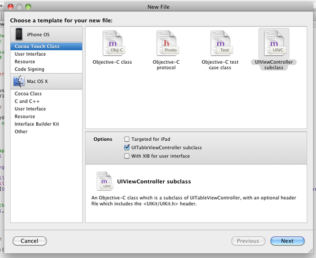
Task: Click the window resize grip corner
Action: pyautogui.click(x=311, y=251)
